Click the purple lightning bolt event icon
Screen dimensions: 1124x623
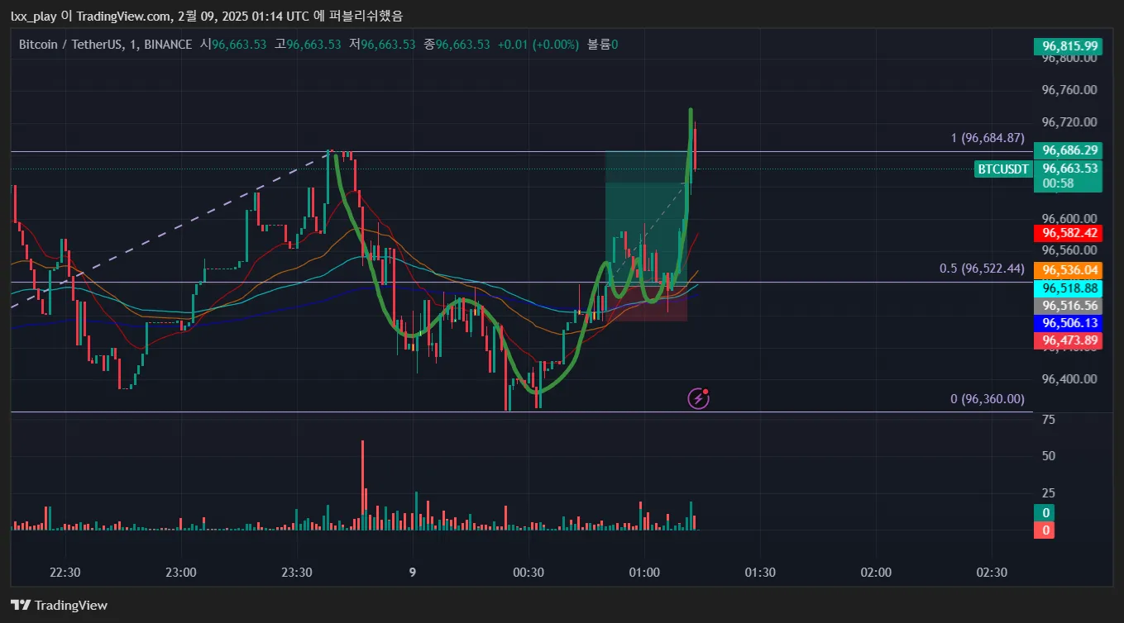pos(699,398)
